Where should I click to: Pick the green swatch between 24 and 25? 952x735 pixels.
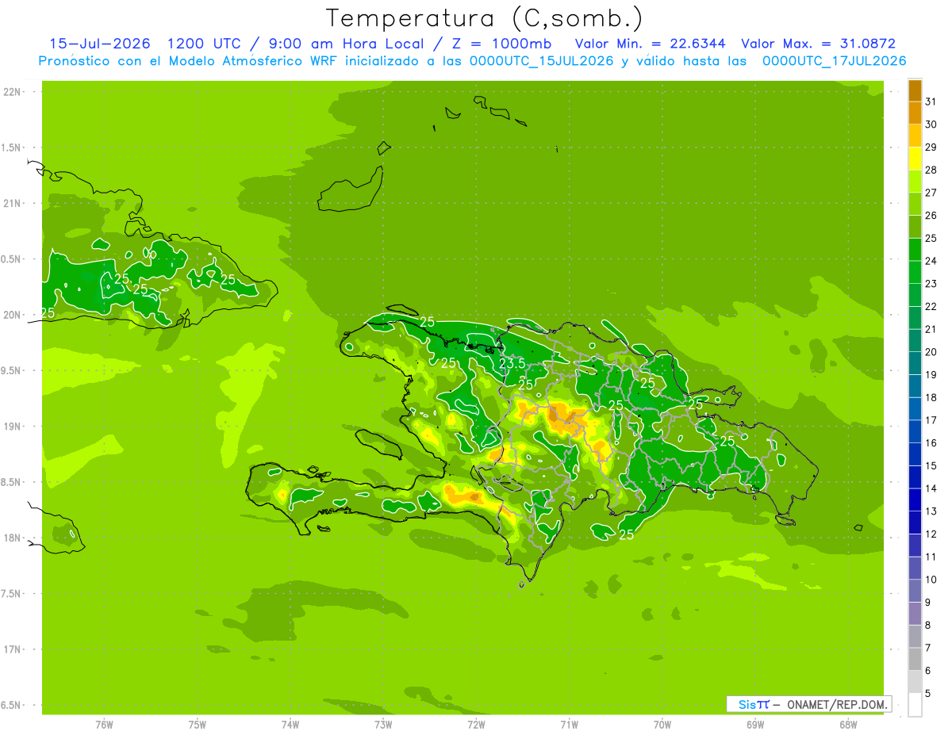click(915, 249)
